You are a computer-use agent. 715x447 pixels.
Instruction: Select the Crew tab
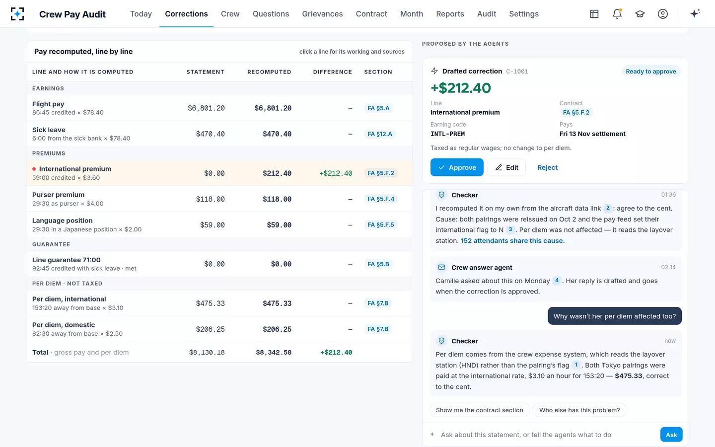pos(230,14)
